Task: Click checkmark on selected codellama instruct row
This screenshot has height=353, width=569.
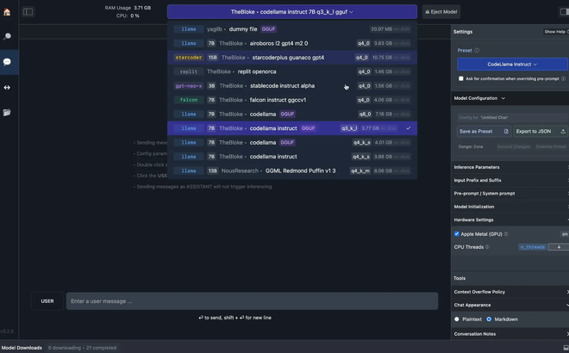Action: [409, 128]
